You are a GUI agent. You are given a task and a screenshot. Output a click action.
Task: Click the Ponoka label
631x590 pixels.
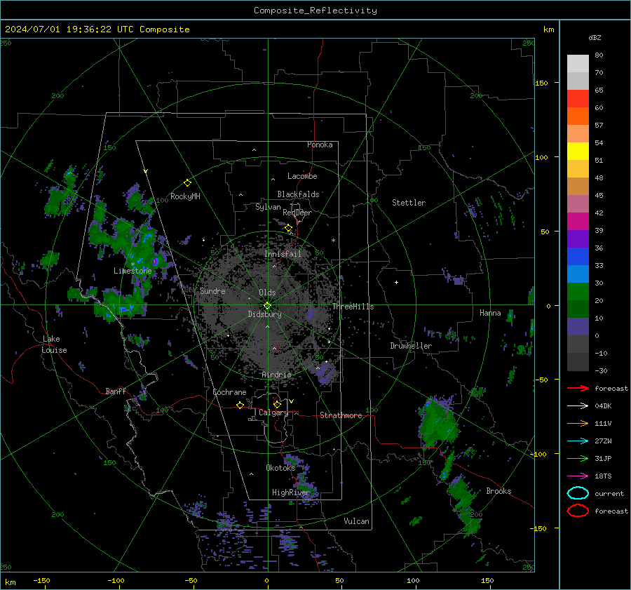click(x=320, y=145)
